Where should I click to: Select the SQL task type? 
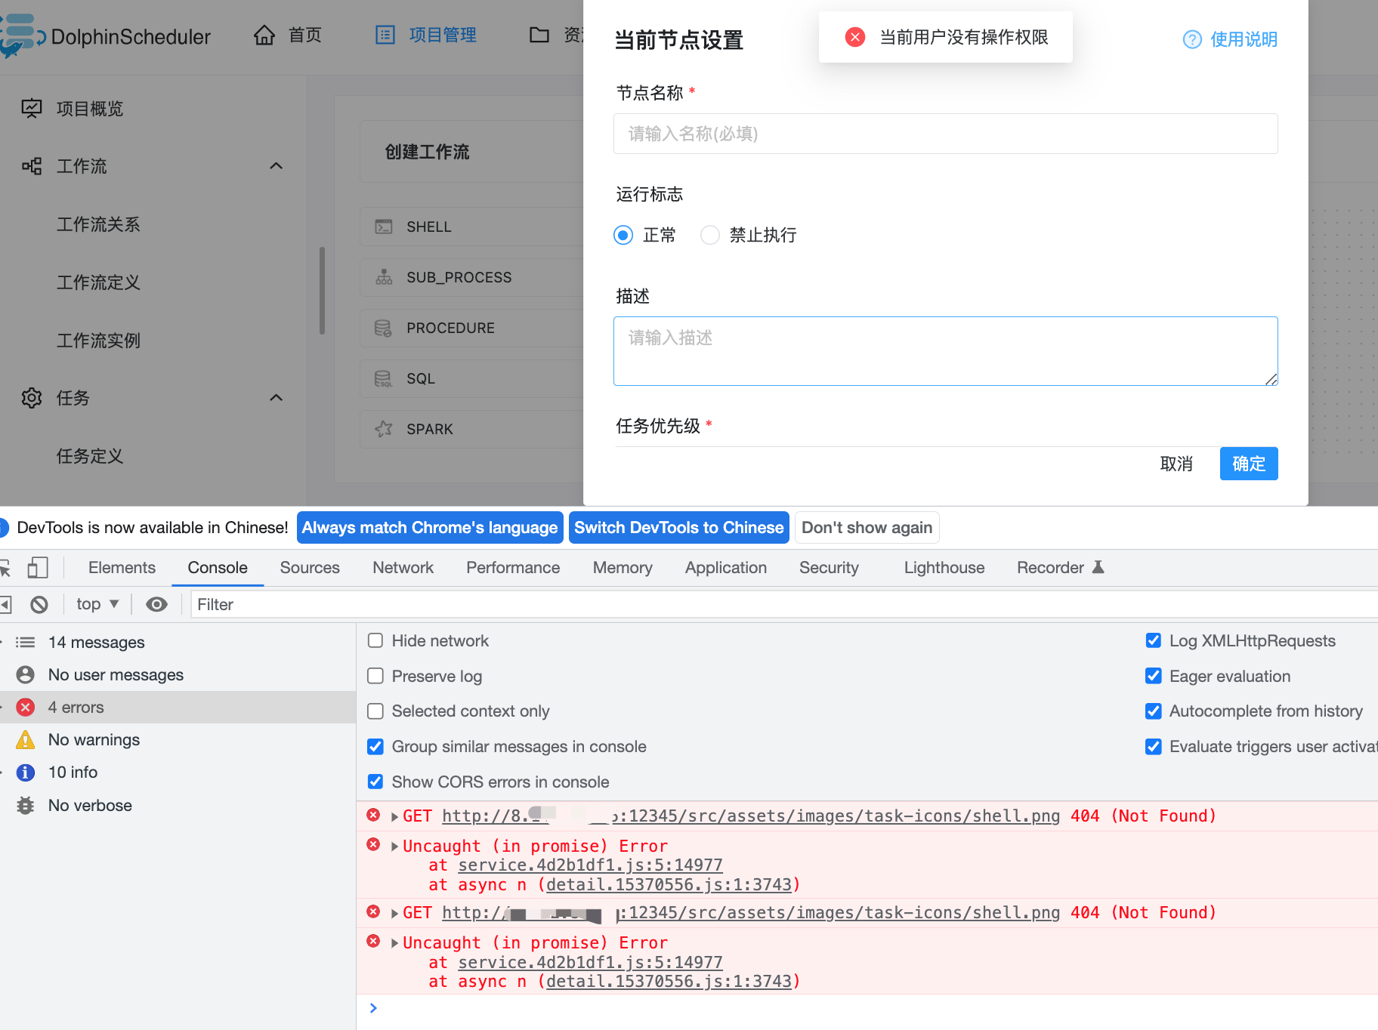click(x=419, y=378)
